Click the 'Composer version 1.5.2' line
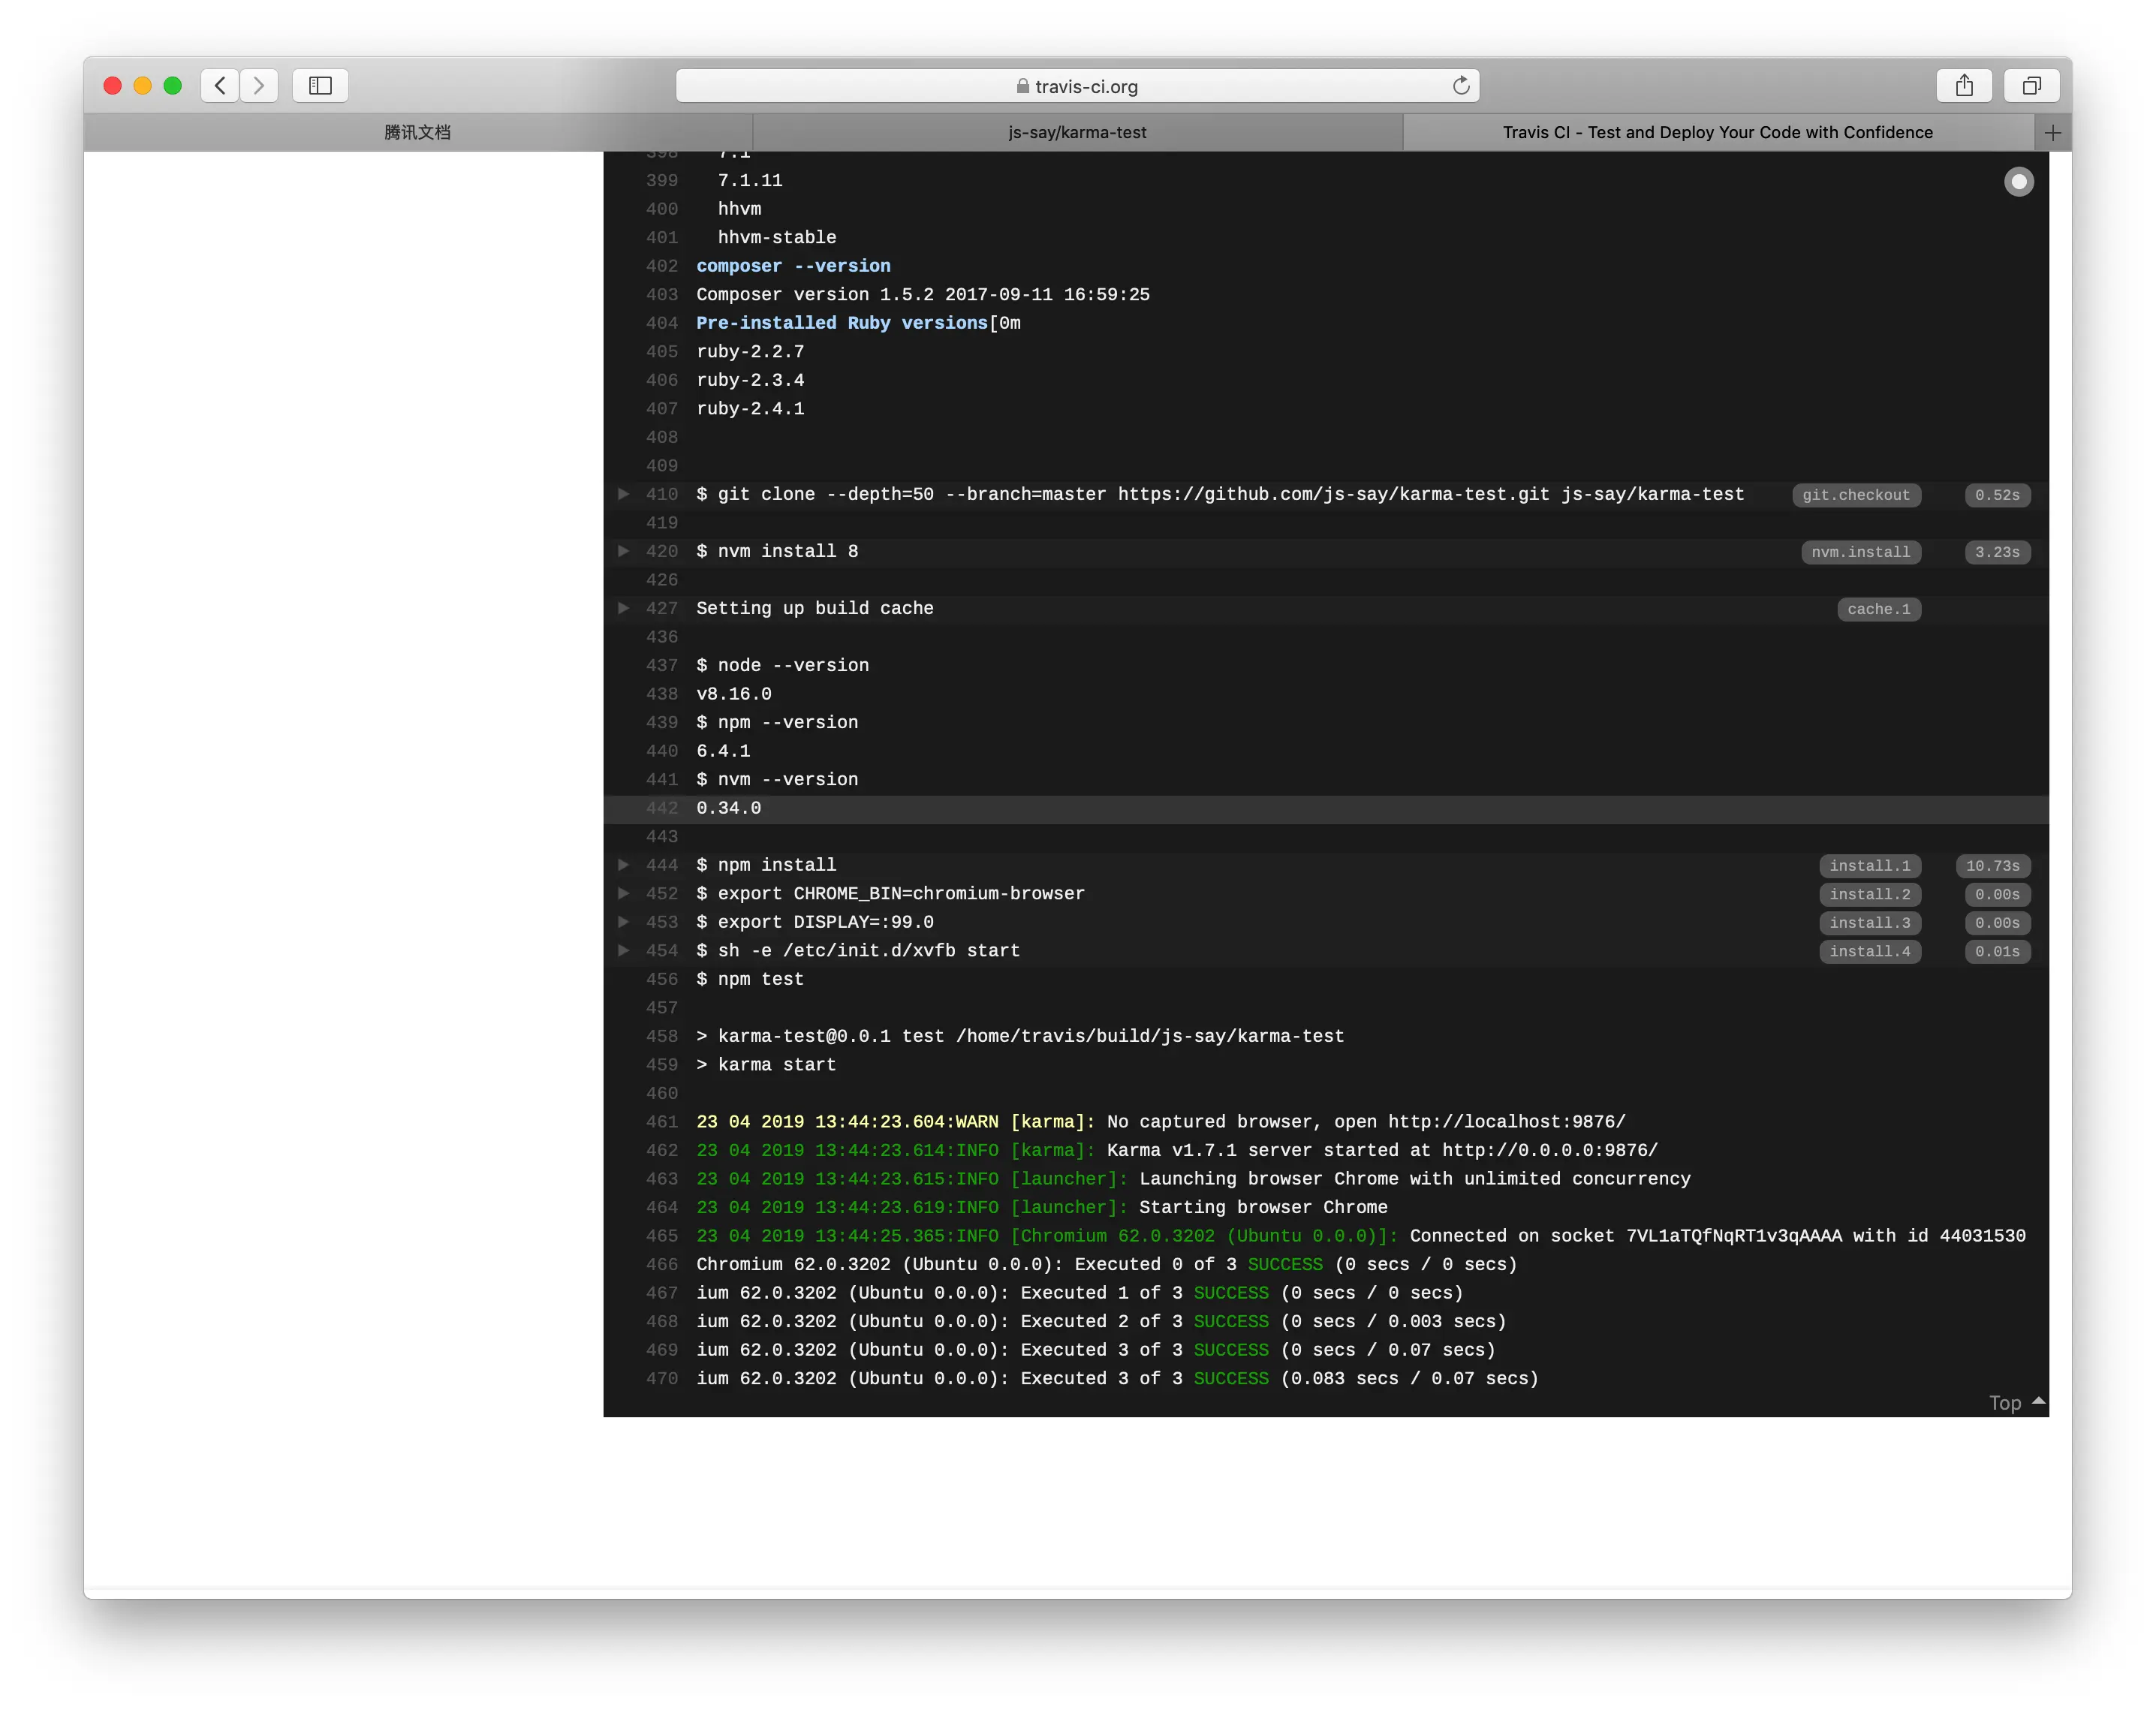The width and height of the screenshot is (2156, 1710). [923, 294]
